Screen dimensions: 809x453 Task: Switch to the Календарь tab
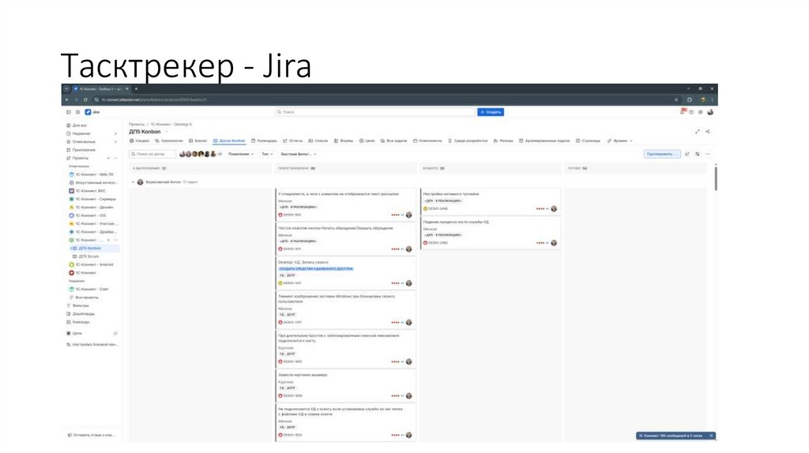[x=264, y=140]
